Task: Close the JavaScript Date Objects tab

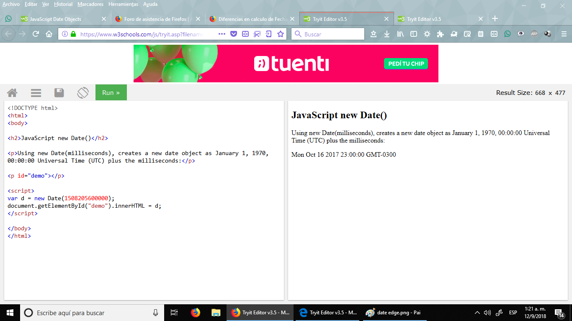Action: (x=104, y=19)
